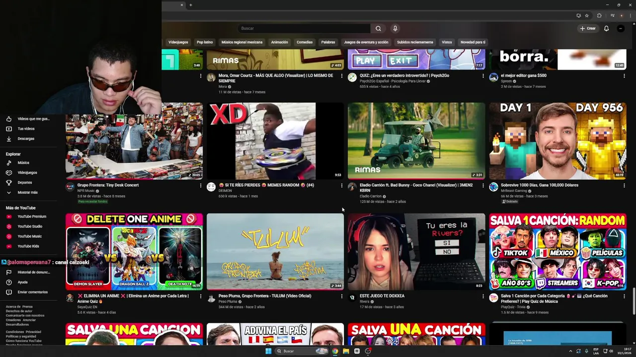Play XD Beyblade meme thumbnail

275,141
